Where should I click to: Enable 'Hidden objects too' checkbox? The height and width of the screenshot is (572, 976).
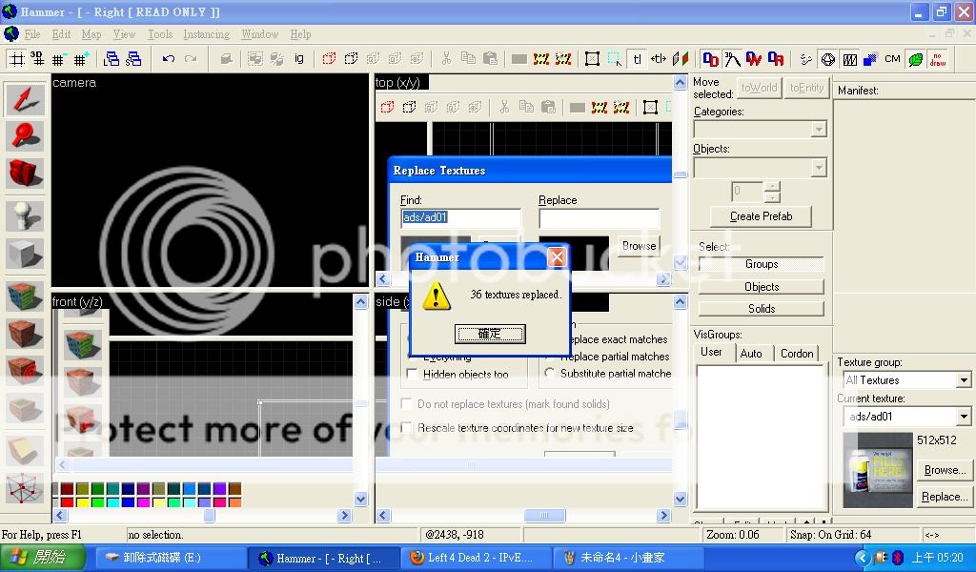click(x=413, y=375)
